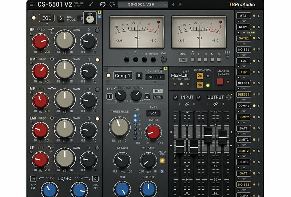Image resolution: width=291 pixels, height=197 pixels.
Task: Enable the HF band LED
Action: (97, 30)
